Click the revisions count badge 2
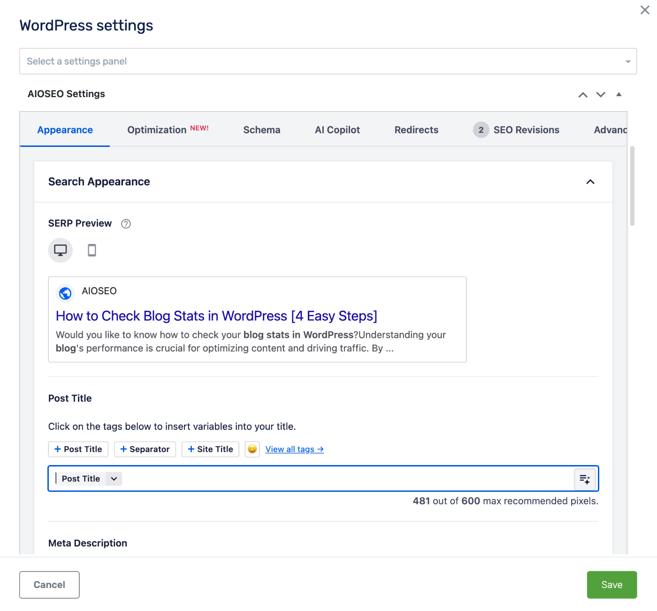 [x=481, y=130]
